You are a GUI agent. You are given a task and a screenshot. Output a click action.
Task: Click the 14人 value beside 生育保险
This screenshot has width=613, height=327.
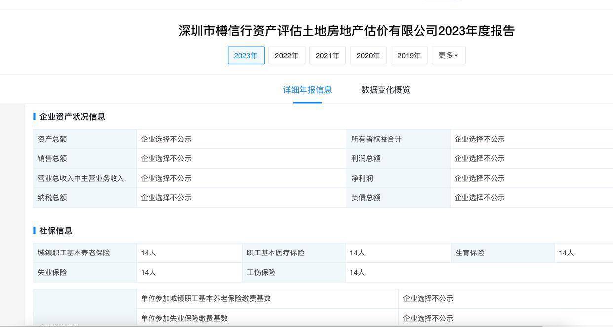[x=566, y=253]
